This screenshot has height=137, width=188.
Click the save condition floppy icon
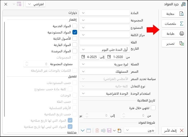point(109,130)
